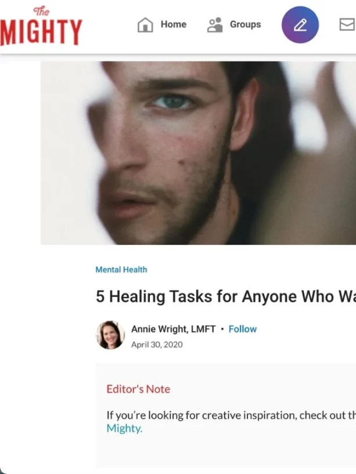Viewport: 356px width, 474px height.
Task: Open the blue Mighty link in Editor's Note
Action: coord(124,428)
